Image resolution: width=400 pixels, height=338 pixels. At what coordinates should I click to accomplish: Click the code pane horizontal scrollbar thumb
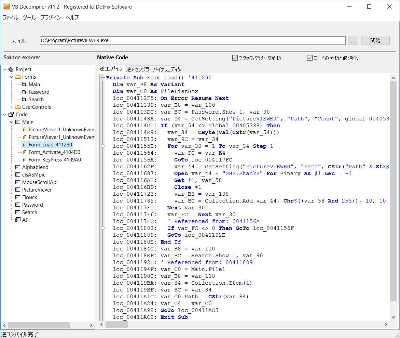[x=117, y=324]
